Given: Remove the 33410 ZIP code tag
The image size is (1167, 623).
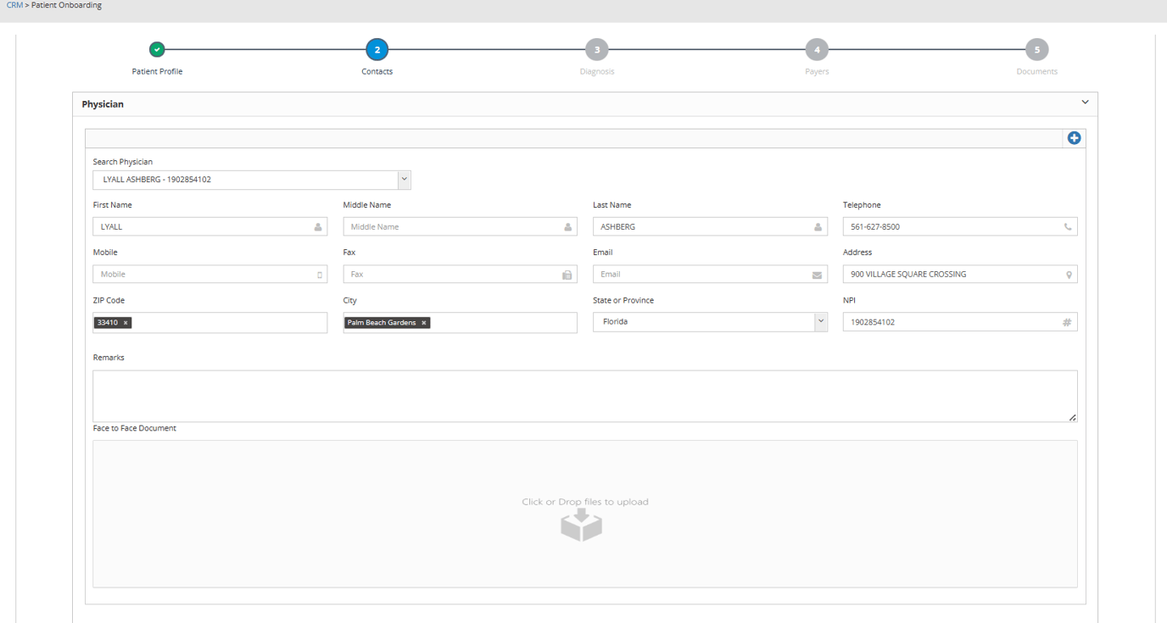Looking at the screenshot, I should point(126,323).
